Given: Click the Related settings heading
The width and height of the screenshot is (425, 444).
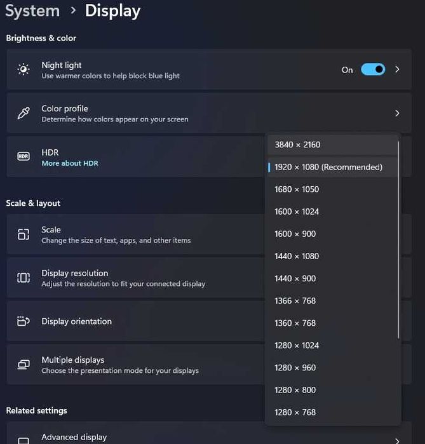Looking at the screenshot, I should point(36,410).
